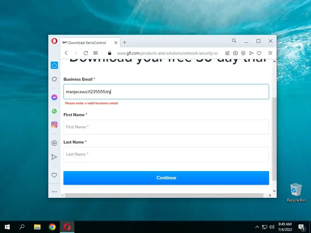The image size is (311, 233).
Task: Select Opera in the taskbar
Action: [67, 227]
